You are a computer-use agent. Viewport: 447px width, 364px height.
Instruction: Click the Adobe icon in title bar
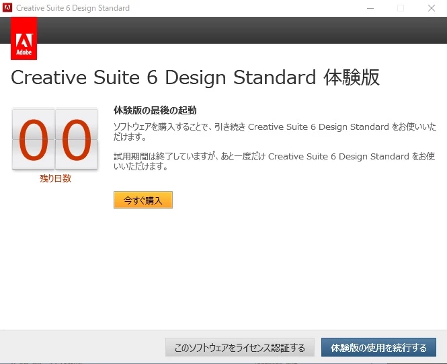7,7
